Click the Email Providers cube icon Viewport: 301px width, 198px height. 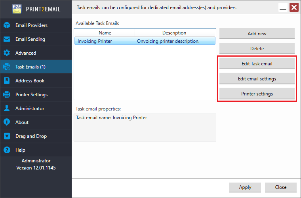[x=7, y=25]
